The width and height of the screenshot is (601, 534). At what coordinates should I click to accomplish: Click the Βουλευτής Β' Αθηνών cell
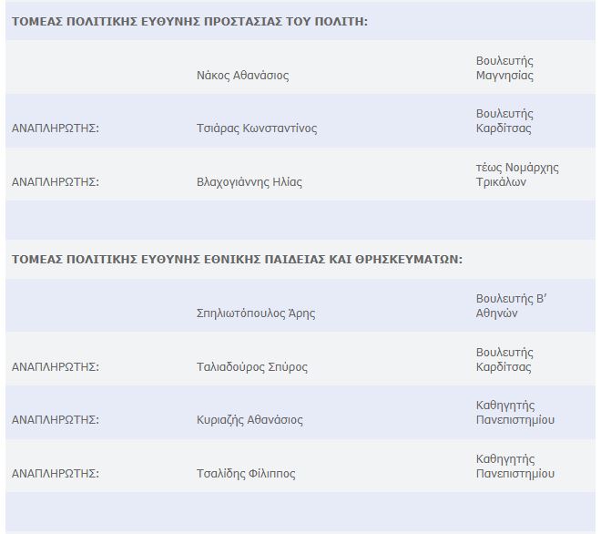510,306
